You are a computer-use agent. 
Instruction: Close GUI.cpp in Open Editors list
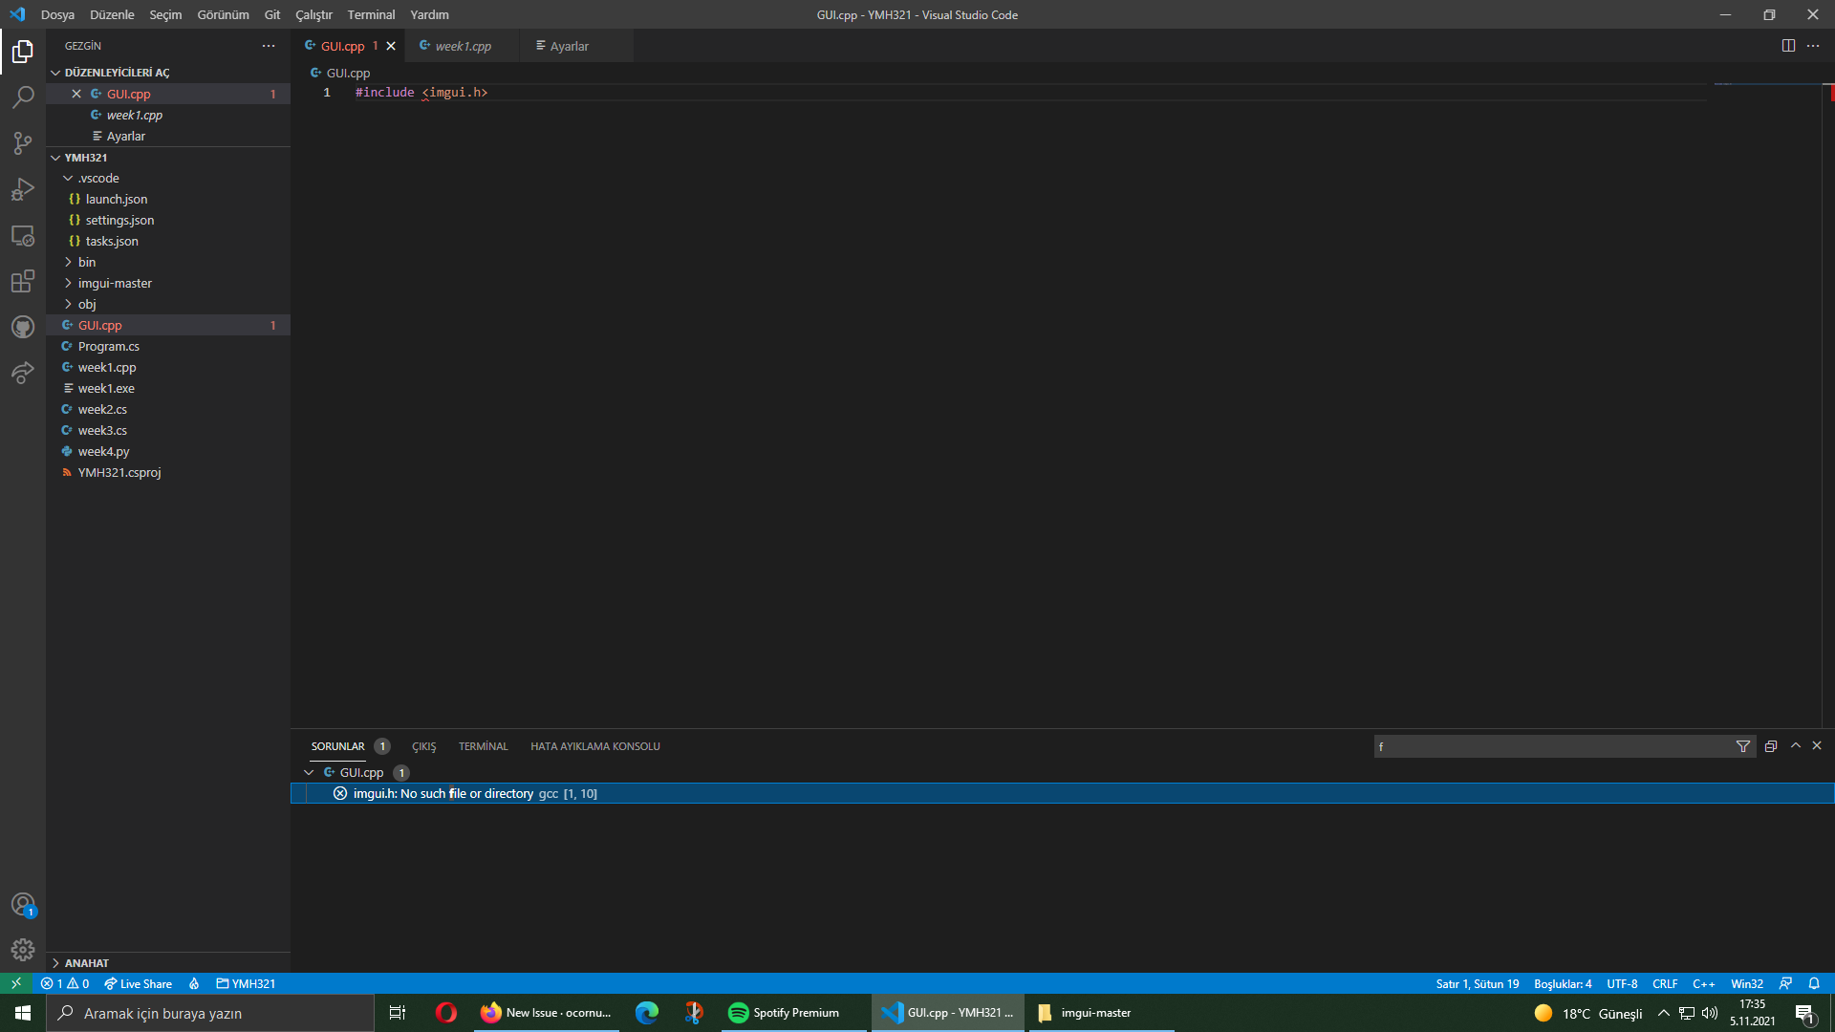point(76,94)
